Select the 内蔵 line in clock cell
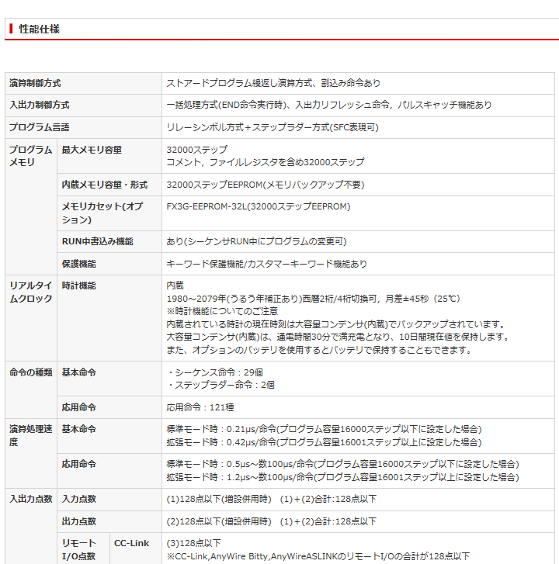Viewport: 559px width, 564px height. 175,285
